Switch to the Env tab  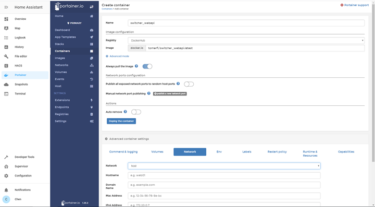click(x=219, y=151)
